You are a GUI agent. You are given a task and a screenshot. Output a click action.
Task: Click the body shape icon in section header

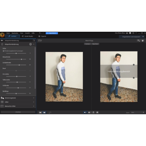point(2,44)
